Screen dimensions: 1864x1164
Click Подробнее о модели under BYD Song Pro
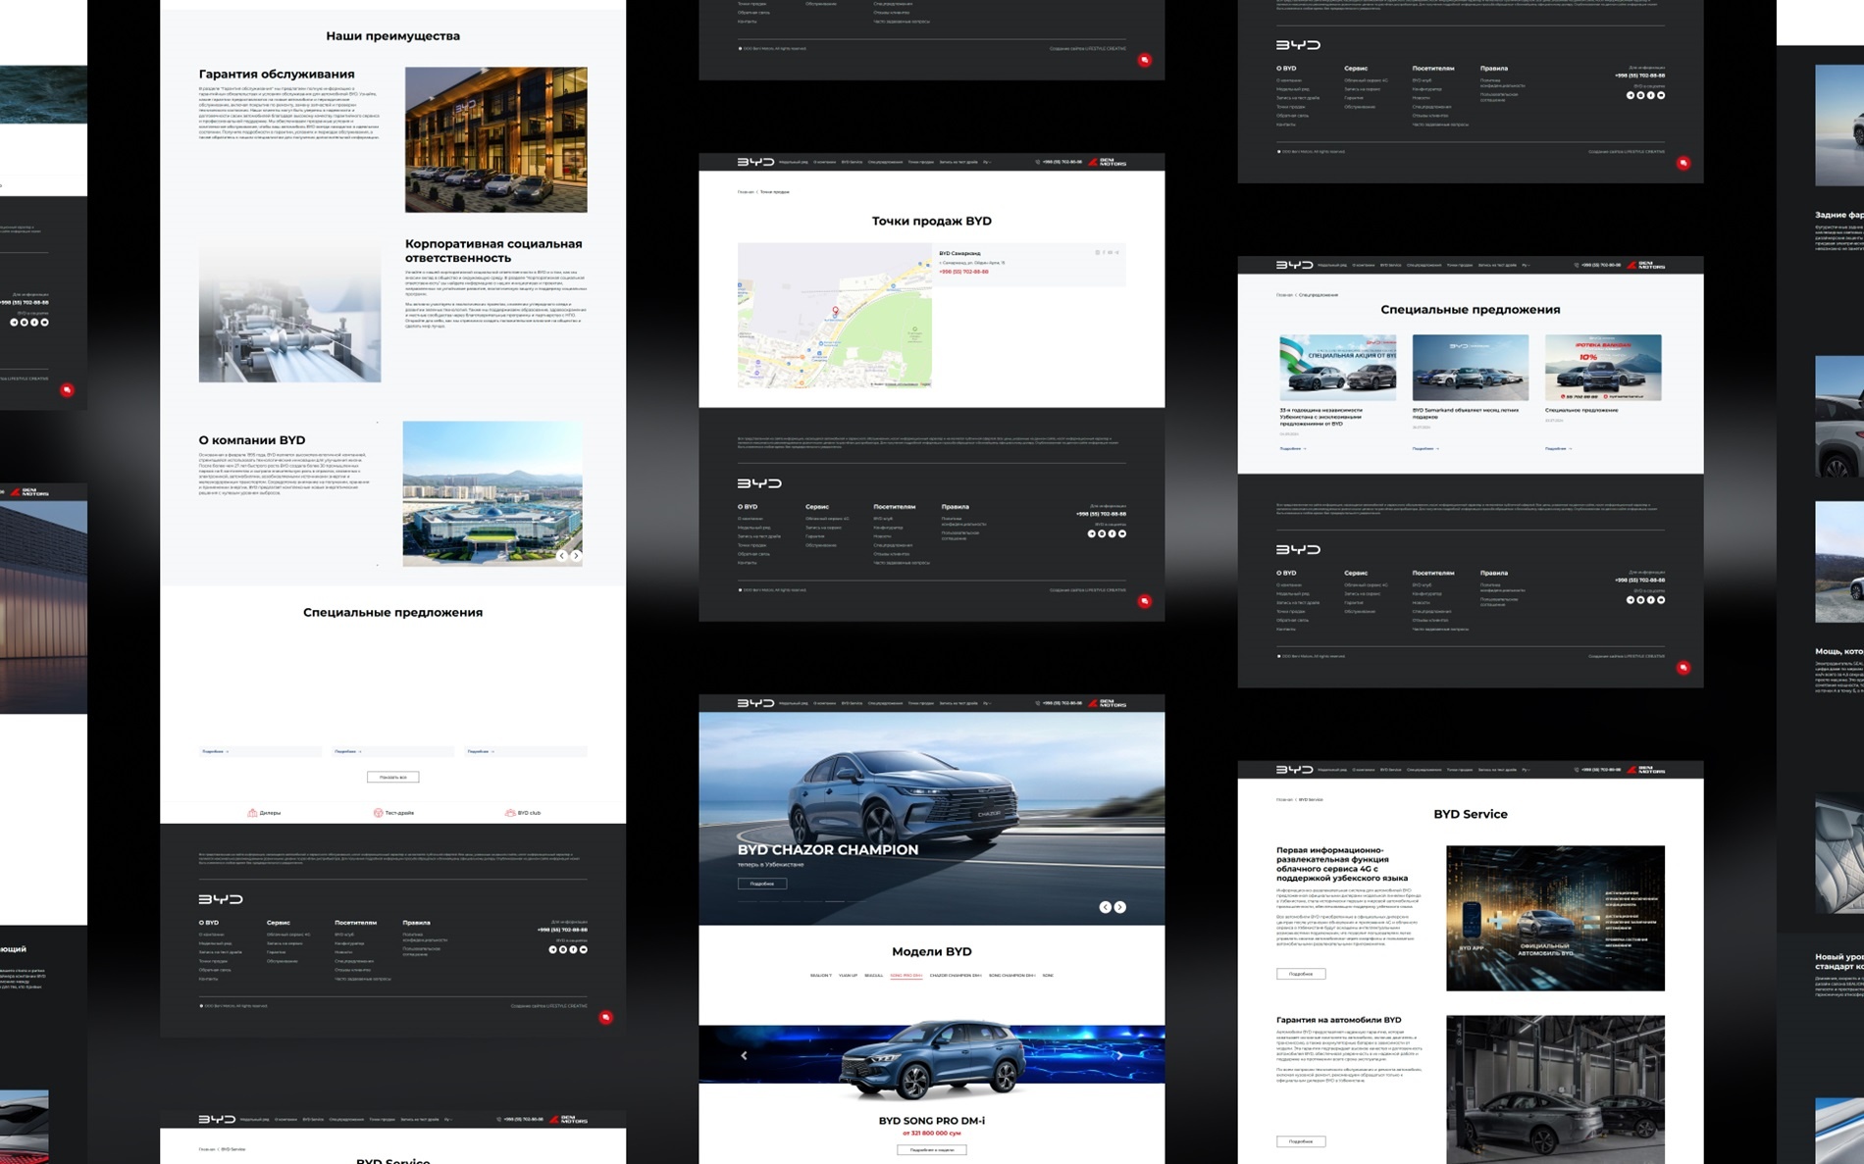pos(931,1149)
